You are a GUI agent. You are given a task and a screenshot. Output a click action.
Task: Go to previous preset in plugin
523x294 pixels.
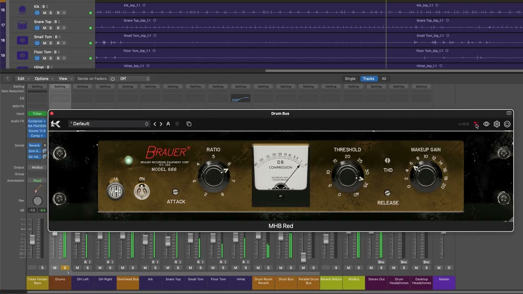pos(155,124)
